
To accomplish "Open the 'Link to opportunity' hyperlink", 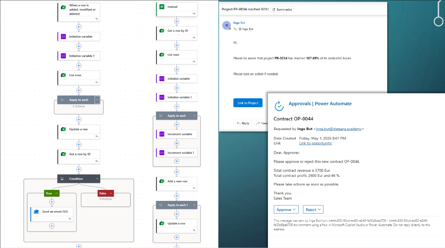I will 316,143.
